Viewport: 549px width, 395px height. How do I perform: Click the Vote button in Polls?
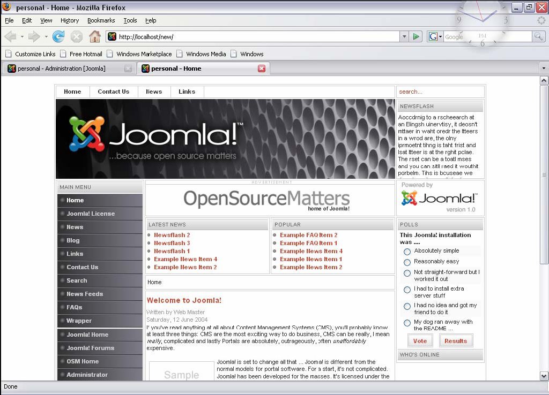pos(420,341)
